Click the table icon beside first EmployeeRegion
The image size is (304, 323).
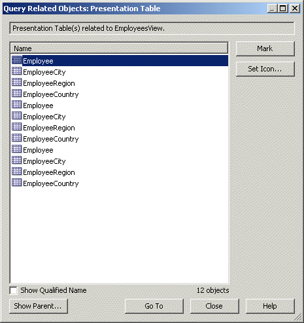[17, 83]
